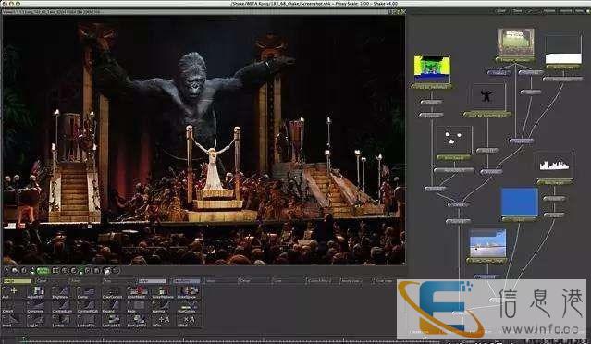Choose the Brightness node icon

tap(61, 291)
